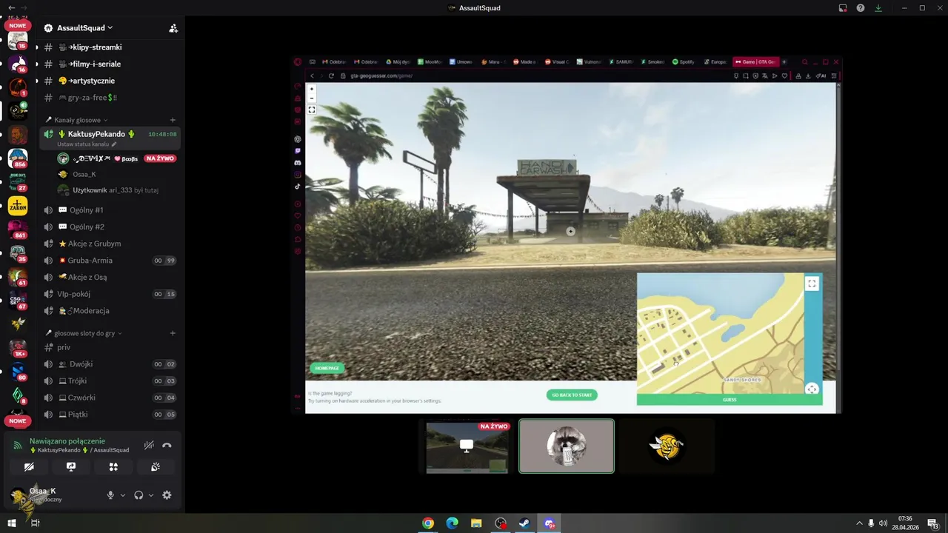948x533 pixels.
Task: Open Discord help icon in title bar
Action: (861, 8)
